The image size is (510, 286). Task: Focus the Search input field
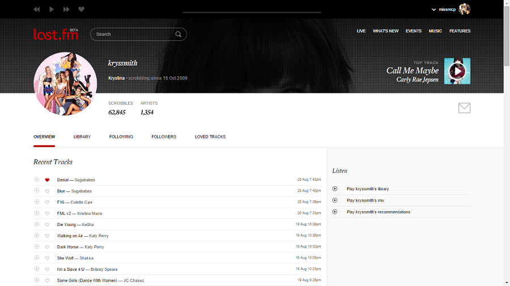tap(134, 34)
